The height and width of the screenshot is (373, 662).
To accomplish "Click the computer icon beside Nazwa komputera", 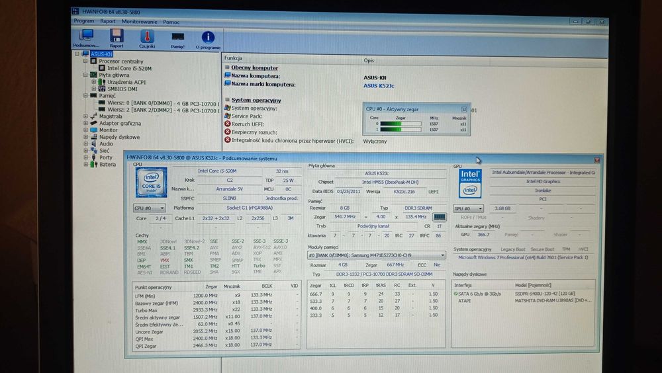I will 227,75.
